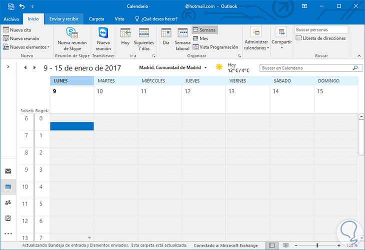
Task: Click the zoom out minus button
Action: coord(296,246)
